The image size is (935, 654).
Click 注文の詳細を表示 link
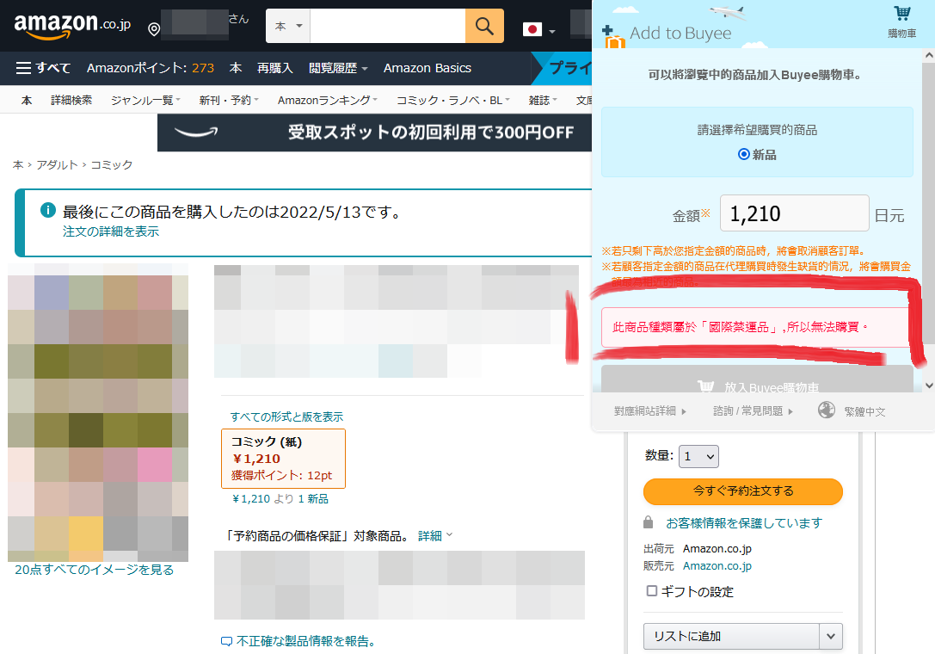pos(111,231)
